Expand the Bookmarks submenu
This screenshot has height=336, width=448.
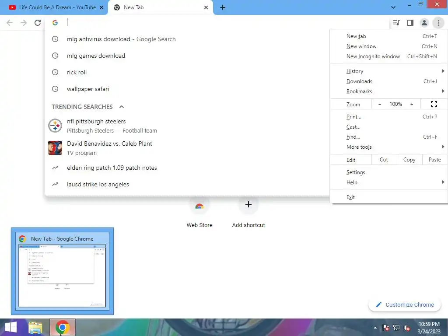(x=389, y=91)
